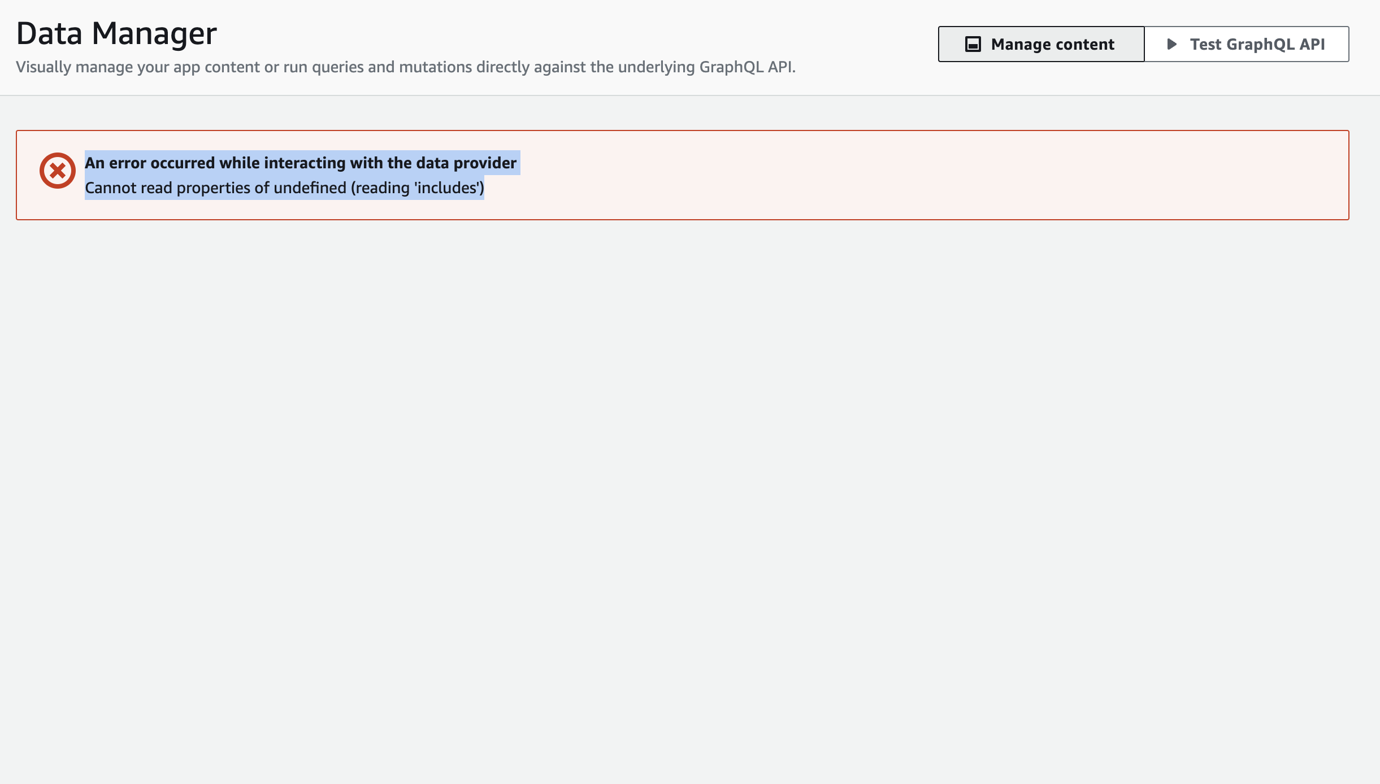The height and width of the screenshot is (784, 1380).
Task: Click the highlighted error heading text
Action: pos(300,163)
